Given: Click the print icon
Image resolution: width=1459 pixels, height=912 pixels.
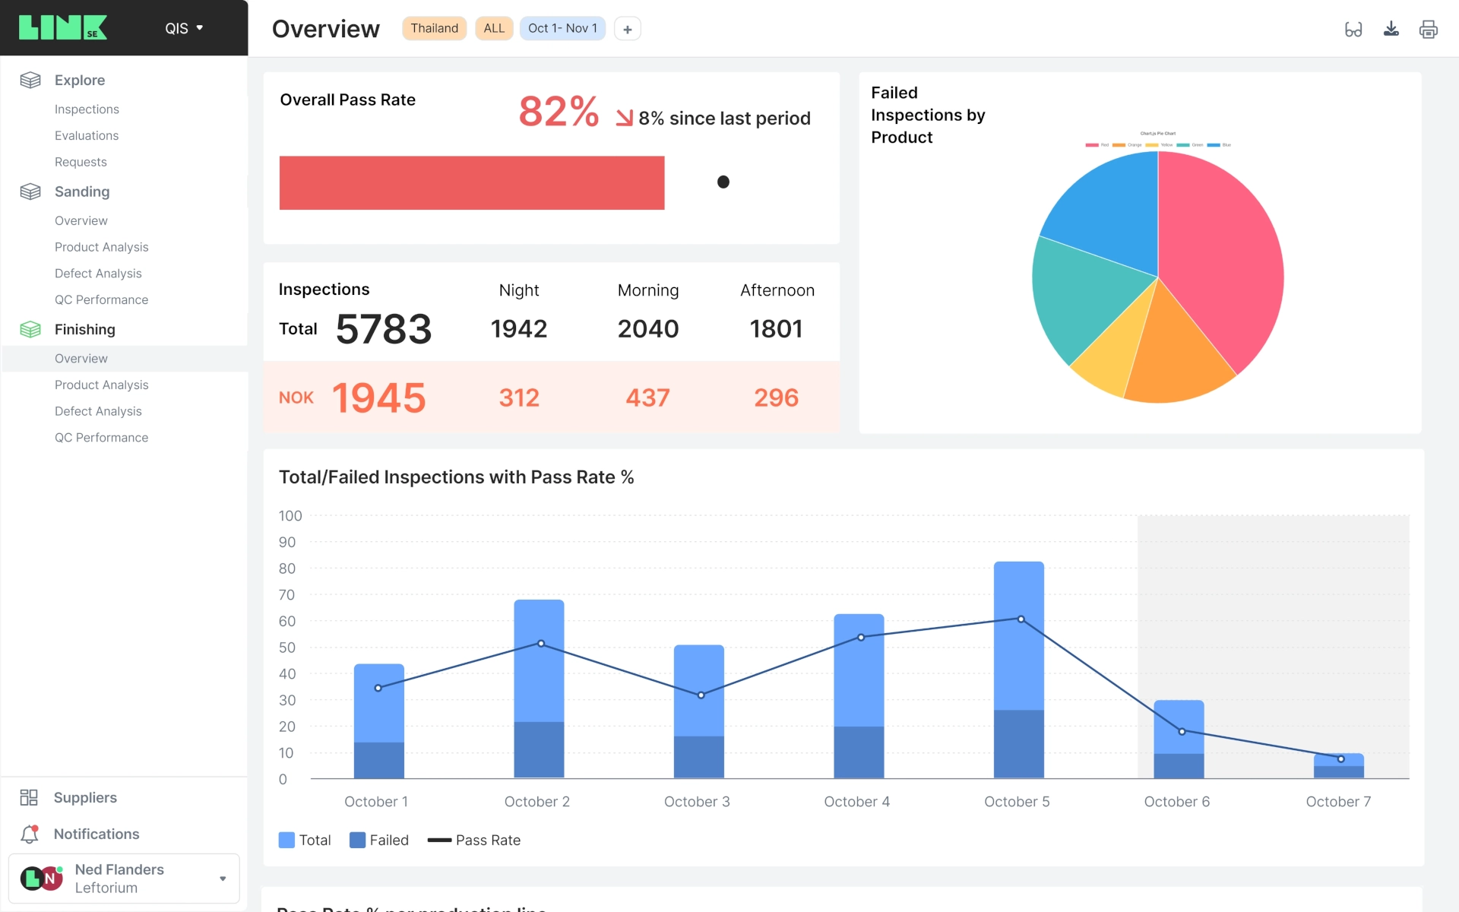Looking at the screenshot, I should pos(1428,30).
